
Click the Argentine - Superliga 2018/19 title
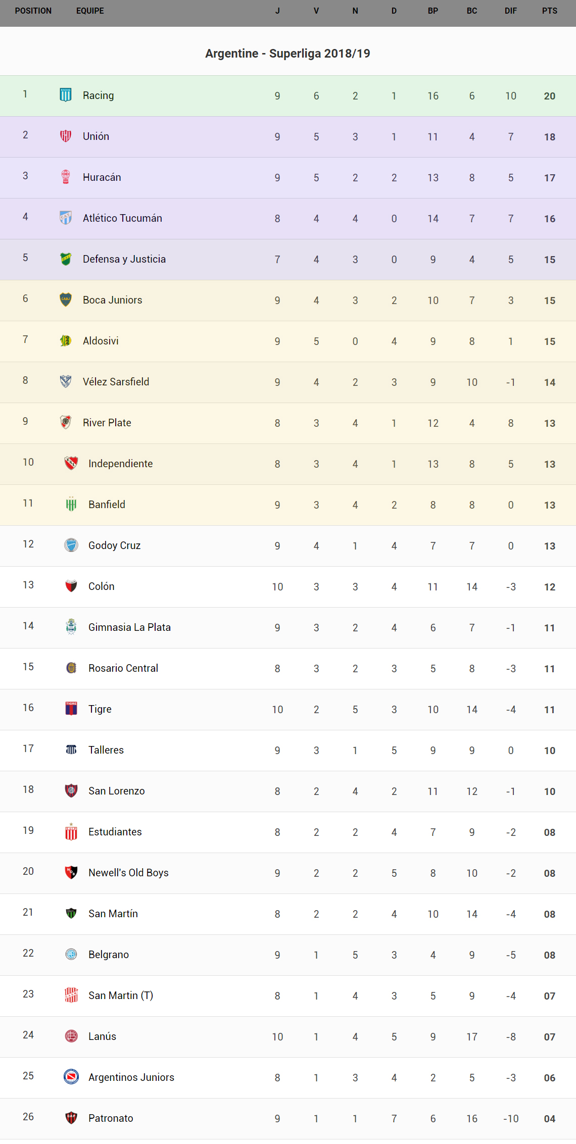[287, 54]
